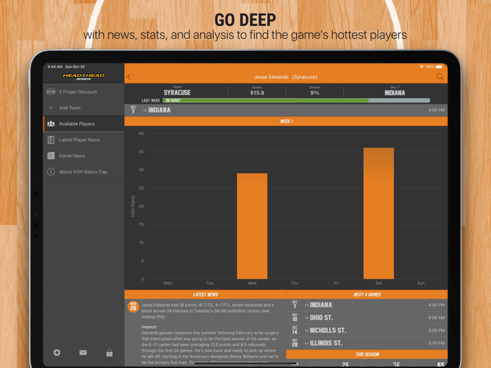Open Available Players section
The width and height of the screenshot is (491, 368).
pyautogui.click(x=83, y=123)
